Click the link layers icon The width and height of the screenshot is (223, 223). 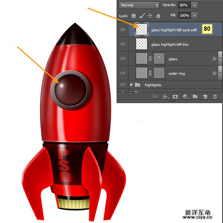coord(155,96)
